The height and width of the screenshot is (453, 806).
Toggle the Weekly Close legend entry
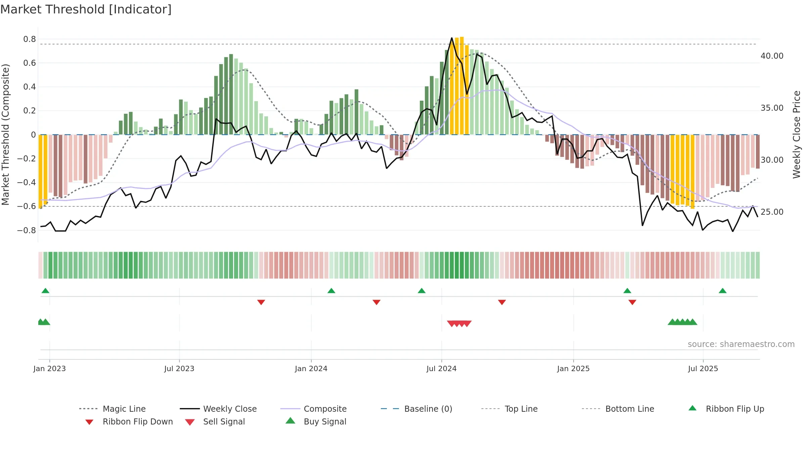click(x=218, y=409)
